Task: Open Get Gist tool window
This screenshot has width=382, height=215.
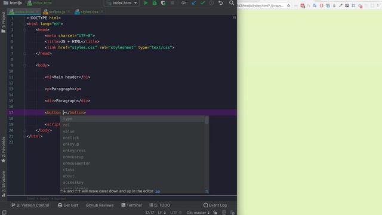Action: coord(68,205)
